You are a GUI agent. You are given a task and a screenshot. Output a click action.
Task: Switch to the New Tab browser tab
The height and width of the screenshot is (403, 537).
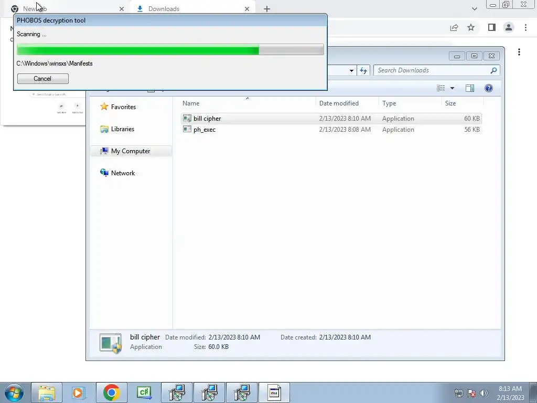coord(67,9)
